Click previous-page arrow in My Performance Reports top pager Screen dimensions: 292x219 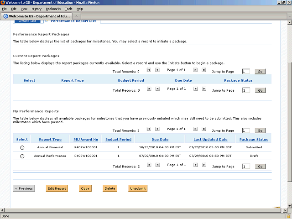[157, 129]
